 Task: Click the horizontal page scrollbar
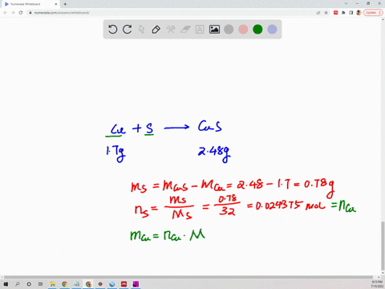coord(188,277)
